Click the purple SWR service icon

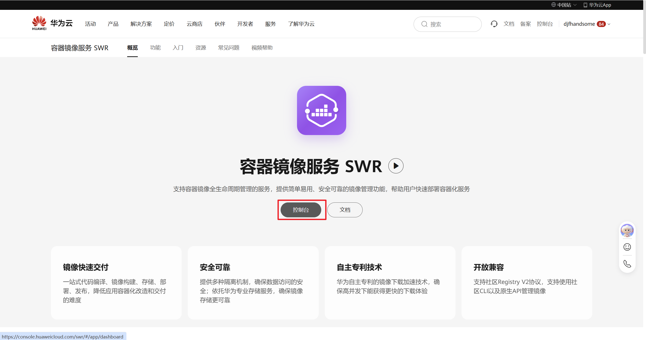tap(321, 110)
